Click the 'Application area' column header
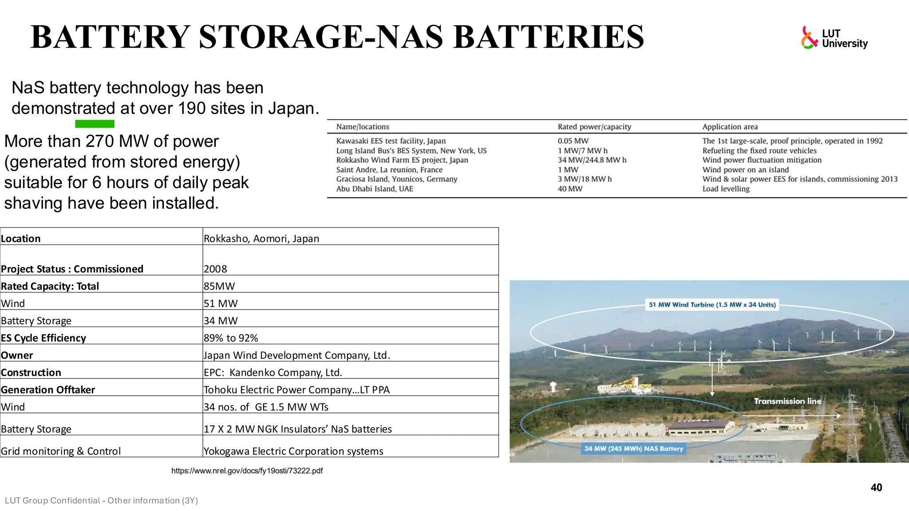The height and width of the screenshot is (511, 909). [730, 127]
